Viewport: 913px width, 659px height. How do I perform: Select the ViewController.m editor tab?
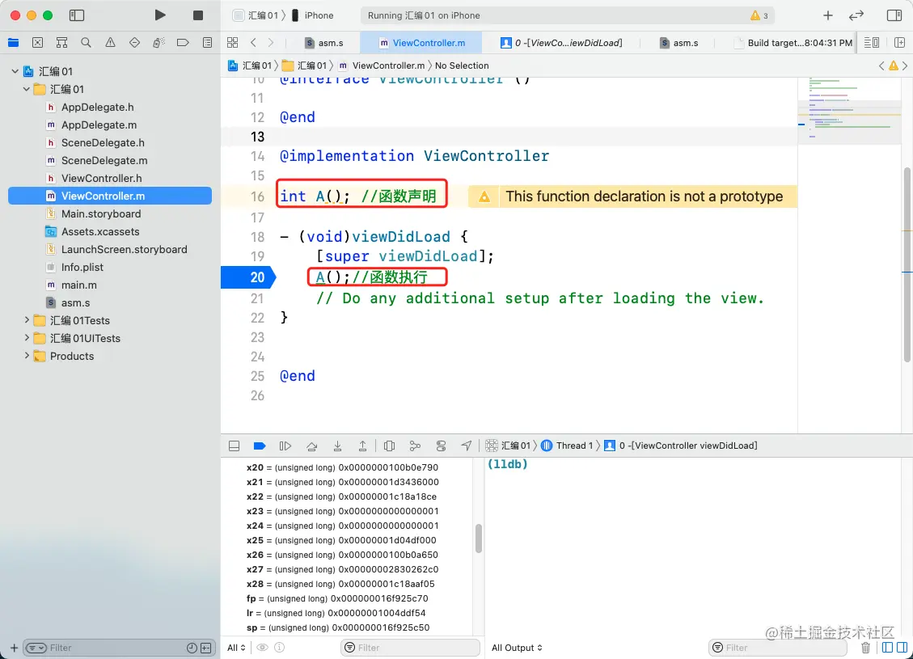(x=421, y=43)
